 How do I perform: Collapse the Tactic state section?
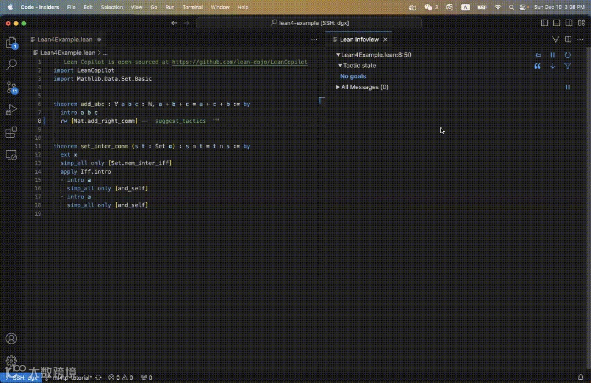340,66
